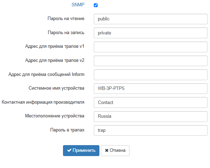Click the checkmark icon on Применить

click(x=69, y=150)
